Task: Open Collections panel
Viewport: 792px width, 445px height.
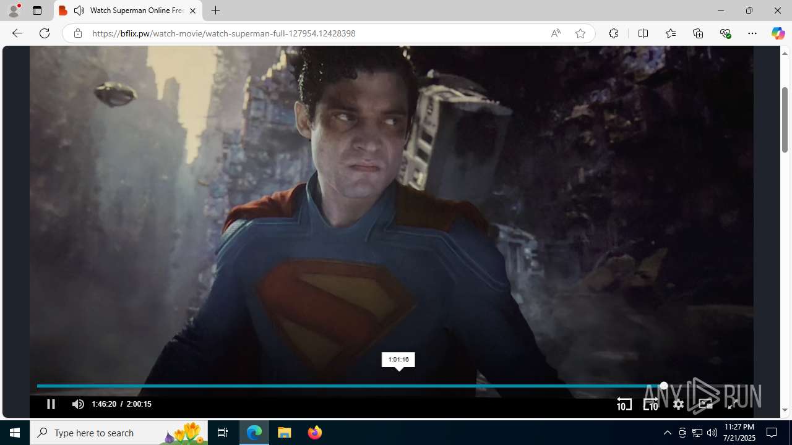Action: tap(698, 33)
